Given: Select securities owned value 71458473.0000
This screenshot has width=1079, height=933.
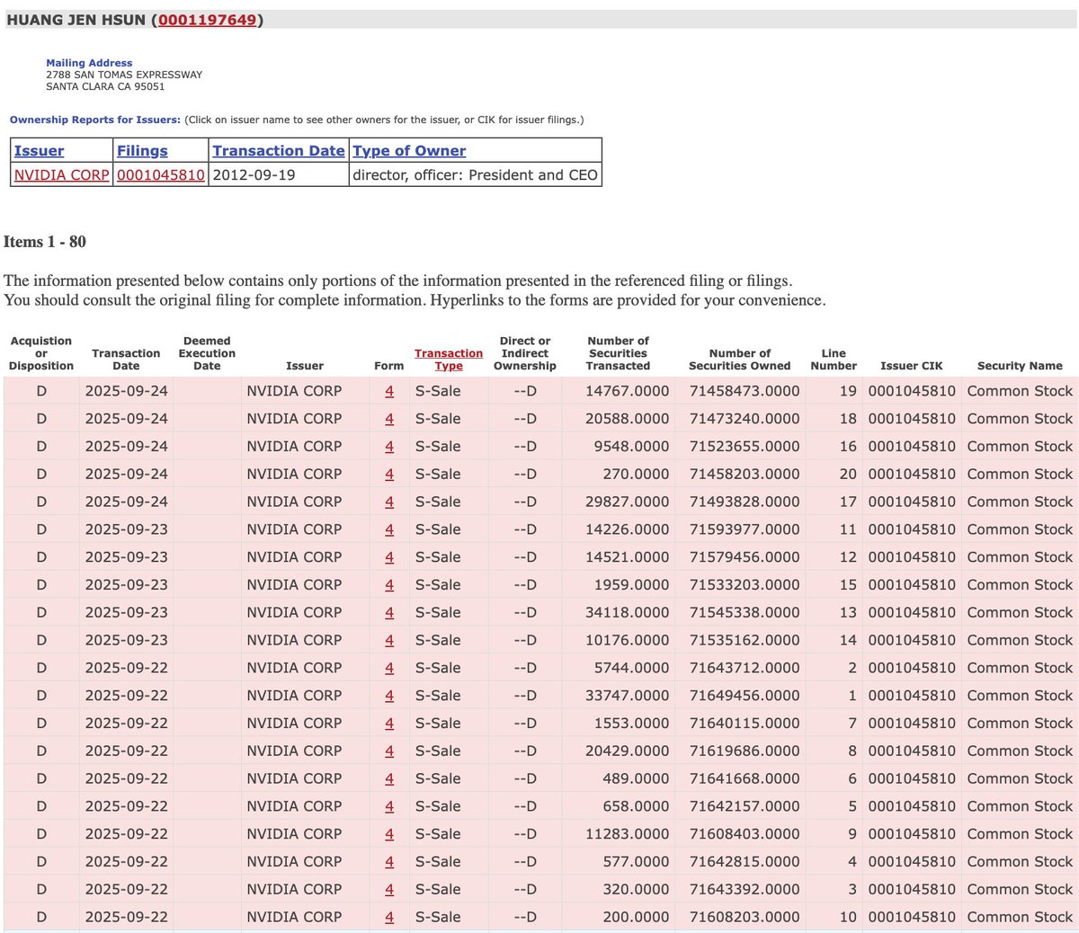Looking at the screenshot, I should coord(745,391).
